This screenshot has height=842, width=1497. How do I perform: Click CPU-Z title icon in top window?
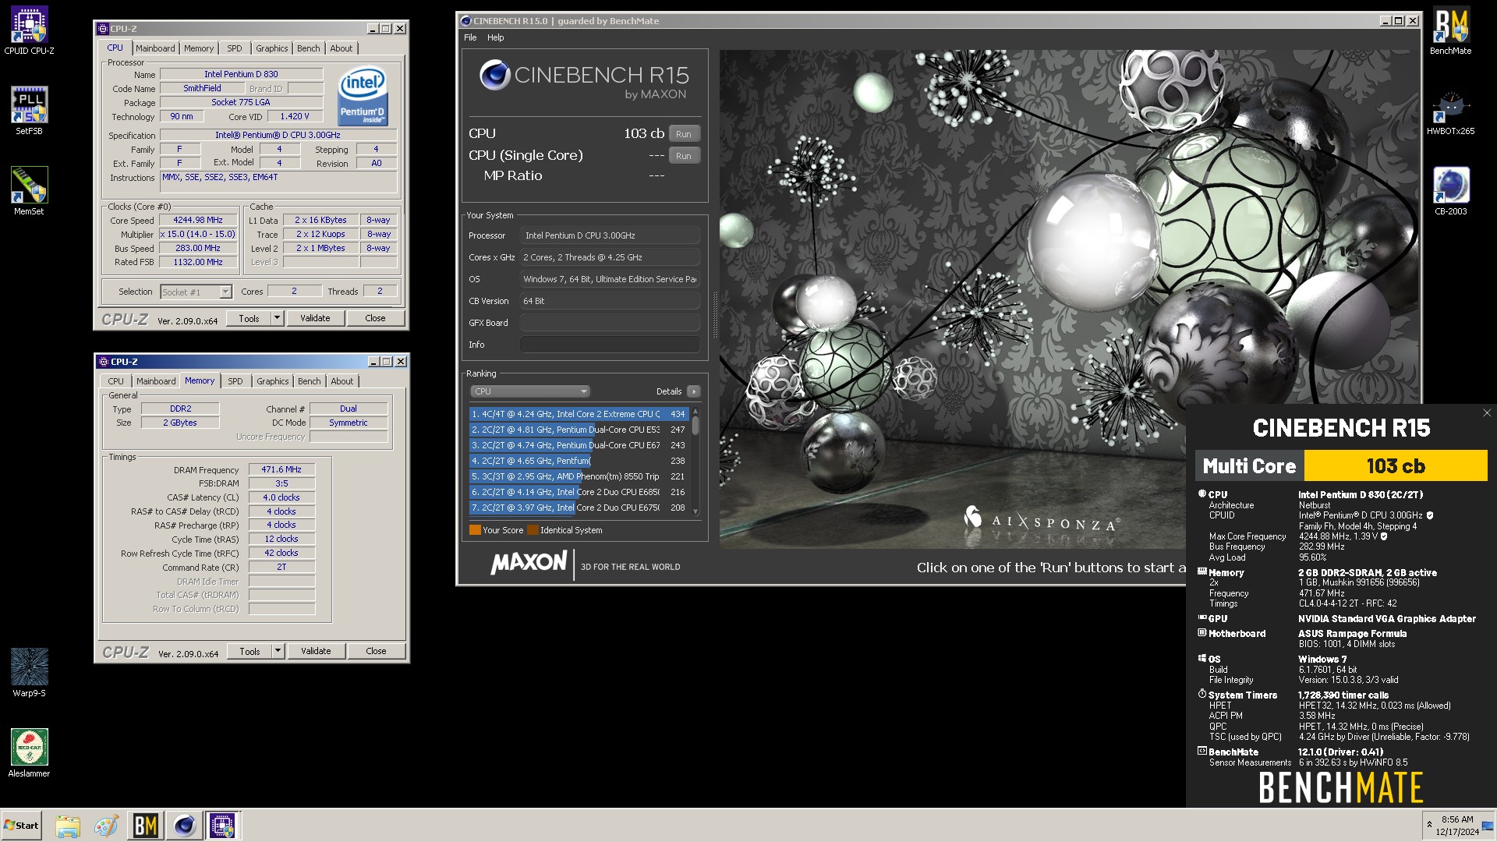coord(103,29)
